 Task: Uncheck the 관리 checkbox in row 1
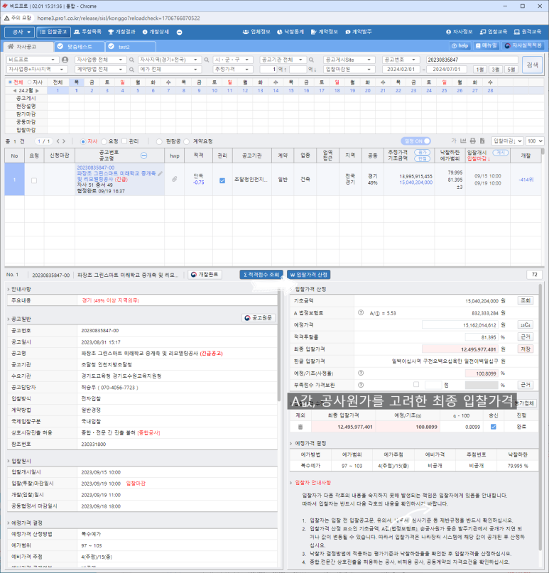222,180
